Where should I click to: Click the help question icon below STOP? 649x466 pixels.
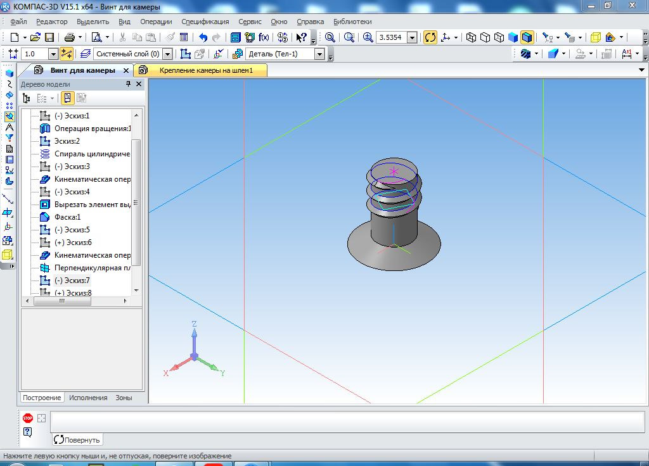[x=28, y=432]
